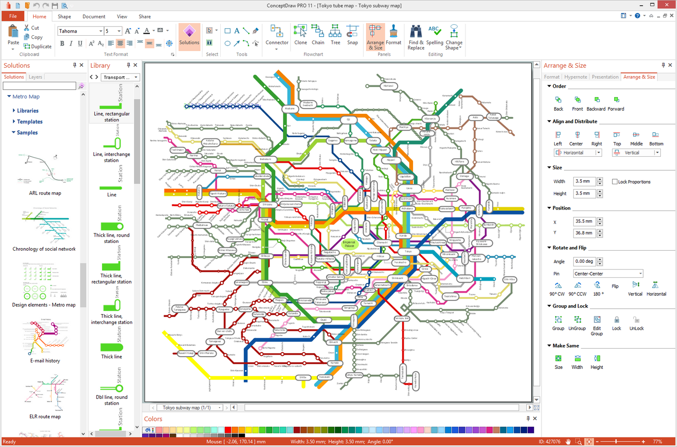Select the rectangle drawing tool
Image resolution: width=677 pixels, height=447 pixels.
[227, 31]
